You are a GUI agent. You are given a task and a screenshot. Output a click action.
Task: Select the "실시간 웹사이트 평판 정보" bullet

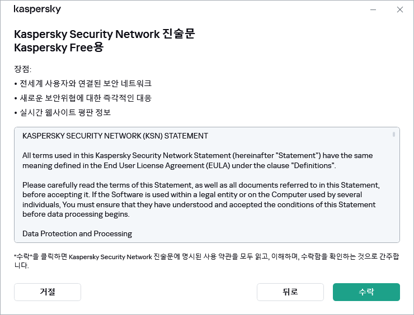[x=65, y=113]
